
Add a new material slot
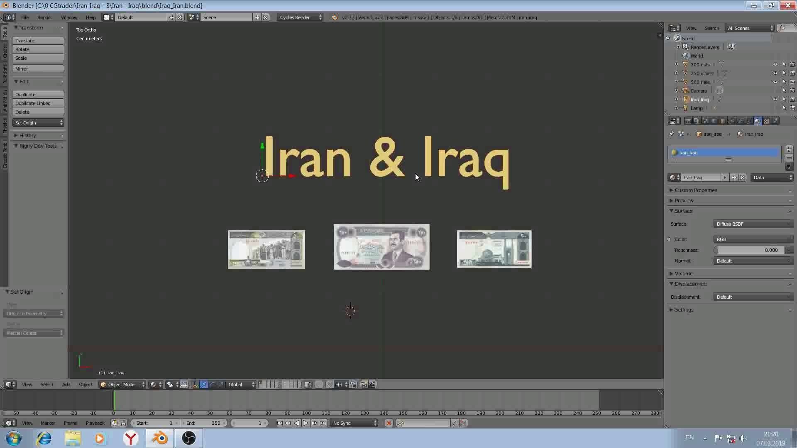(789, 149)
